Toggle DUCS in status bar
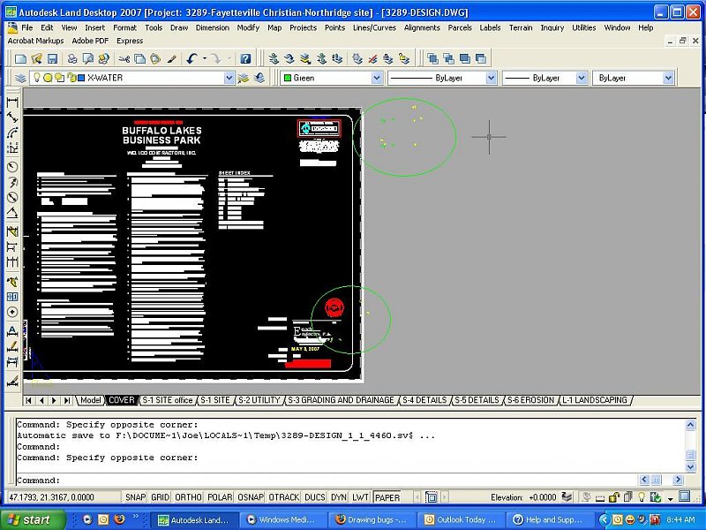706x530 pixels. [315, 497]
